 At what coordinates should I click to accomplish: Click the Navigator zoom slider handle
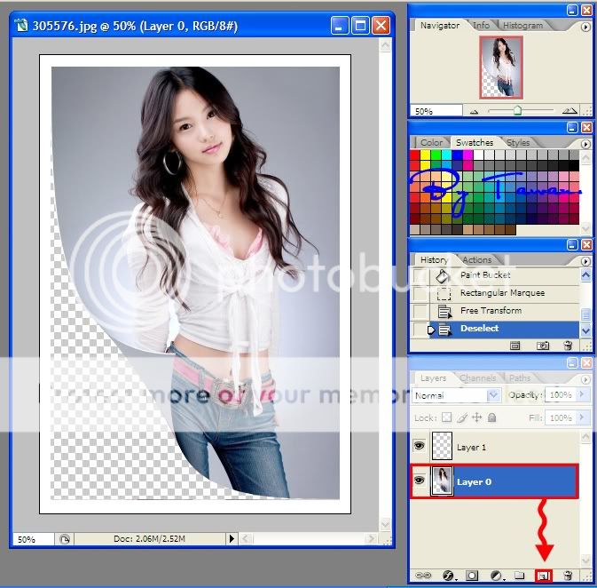click(x=517, y=111)
